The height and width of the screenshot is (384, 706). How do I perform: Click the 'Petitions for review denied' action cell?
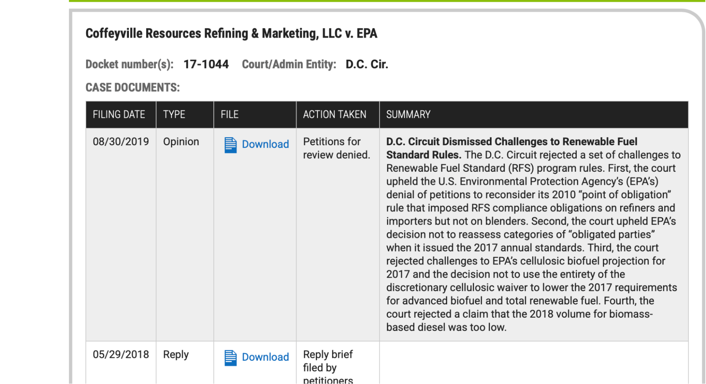click(x=336, y=148)
